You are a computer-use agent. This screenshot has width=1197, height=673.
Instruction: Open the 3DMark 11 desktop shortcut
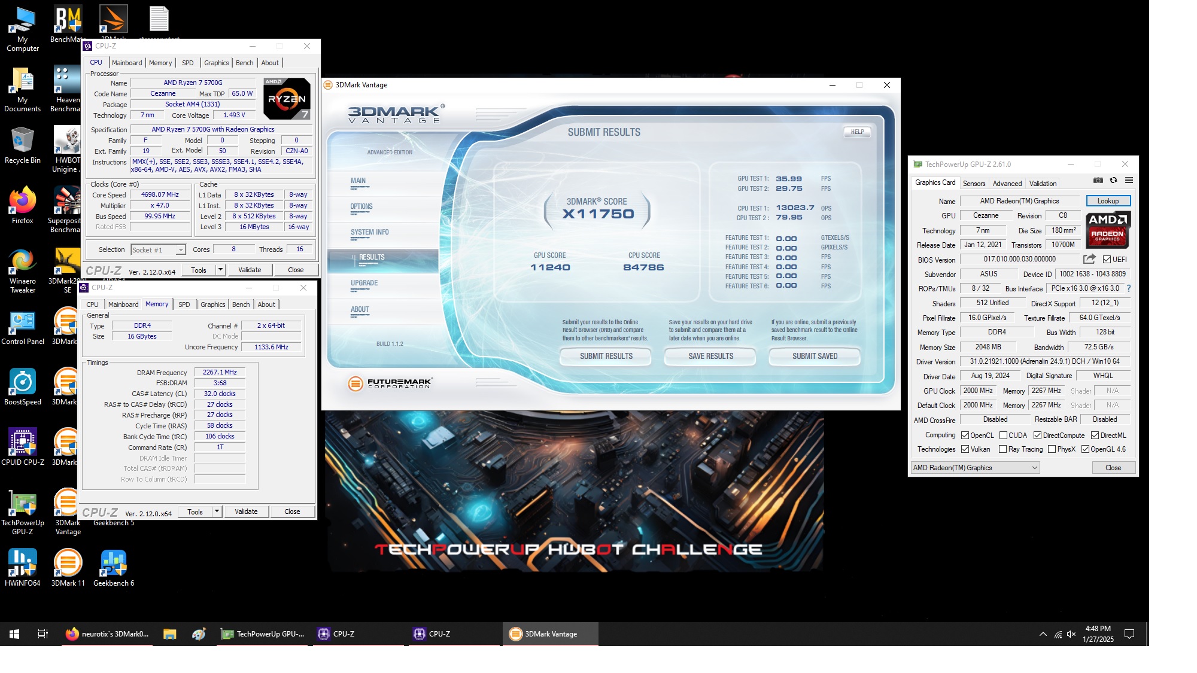(x=68, y=568)
